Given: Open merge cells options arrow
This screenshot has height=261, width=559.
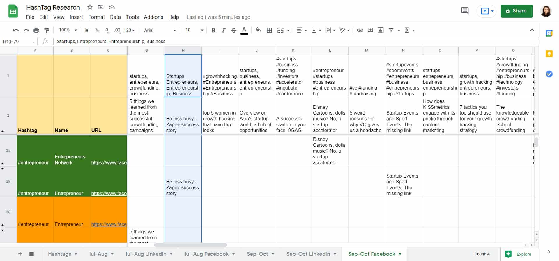Looking at the screenshot, I should tap(288, 30).
